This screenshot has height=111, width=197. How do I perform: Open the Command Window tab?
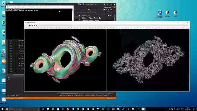[90, 95]
